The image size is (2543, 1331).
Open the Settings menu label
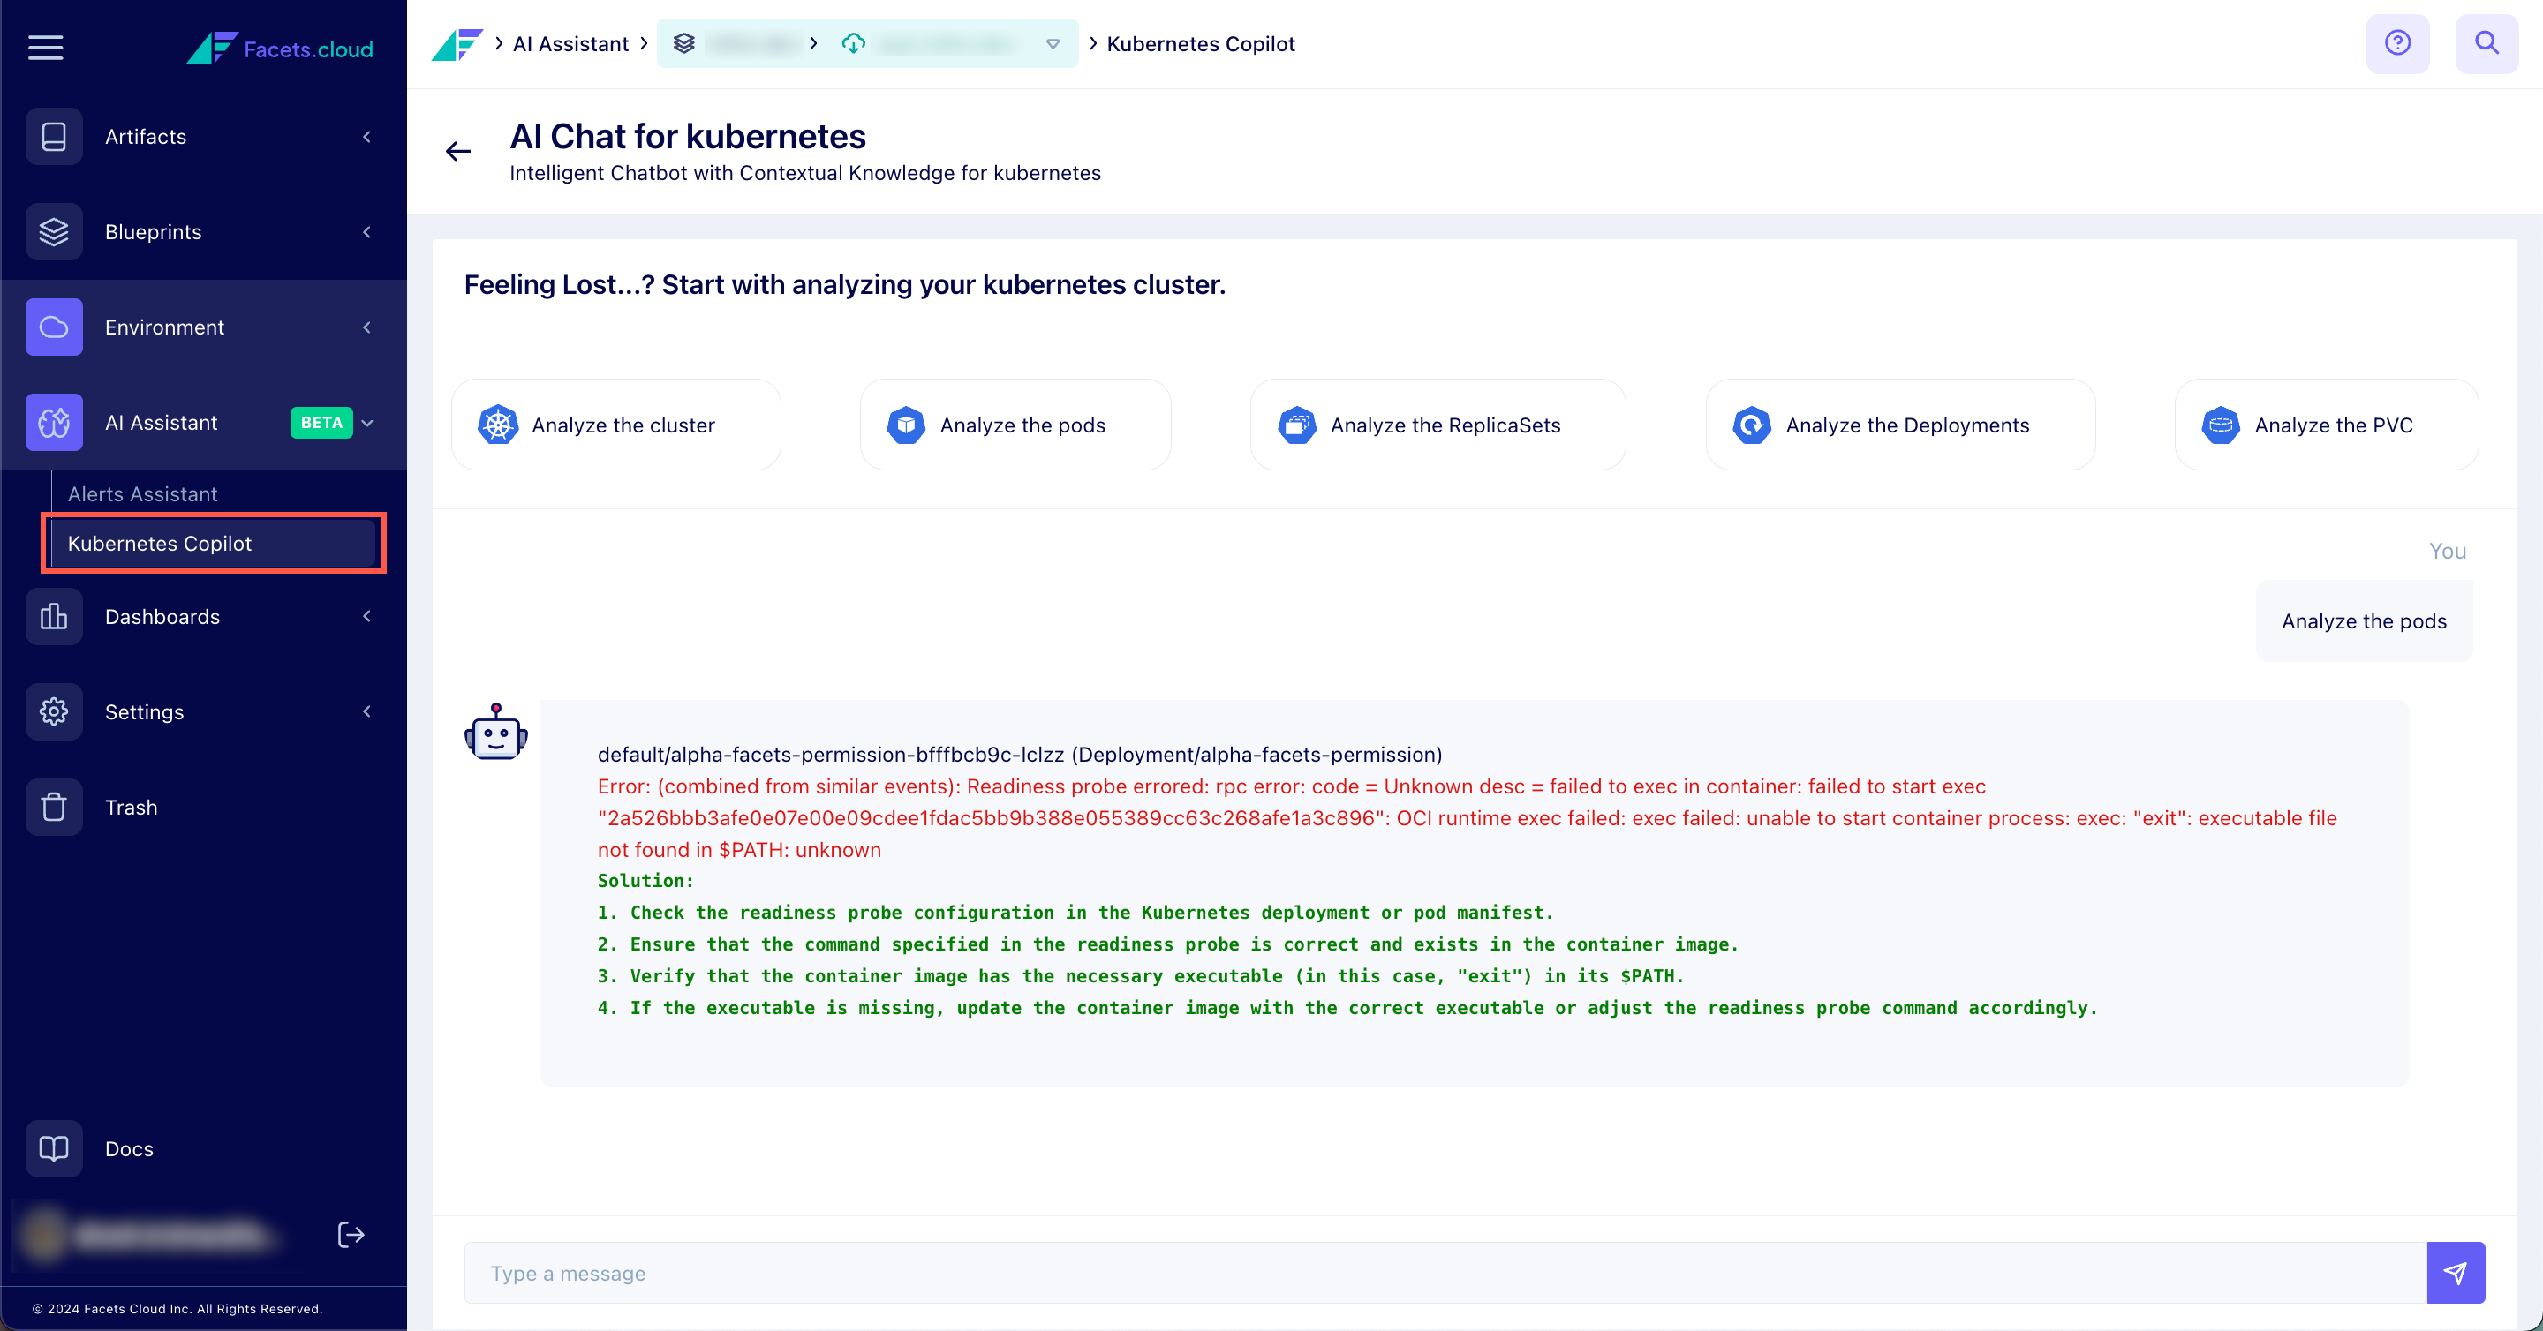coord(144,711)
